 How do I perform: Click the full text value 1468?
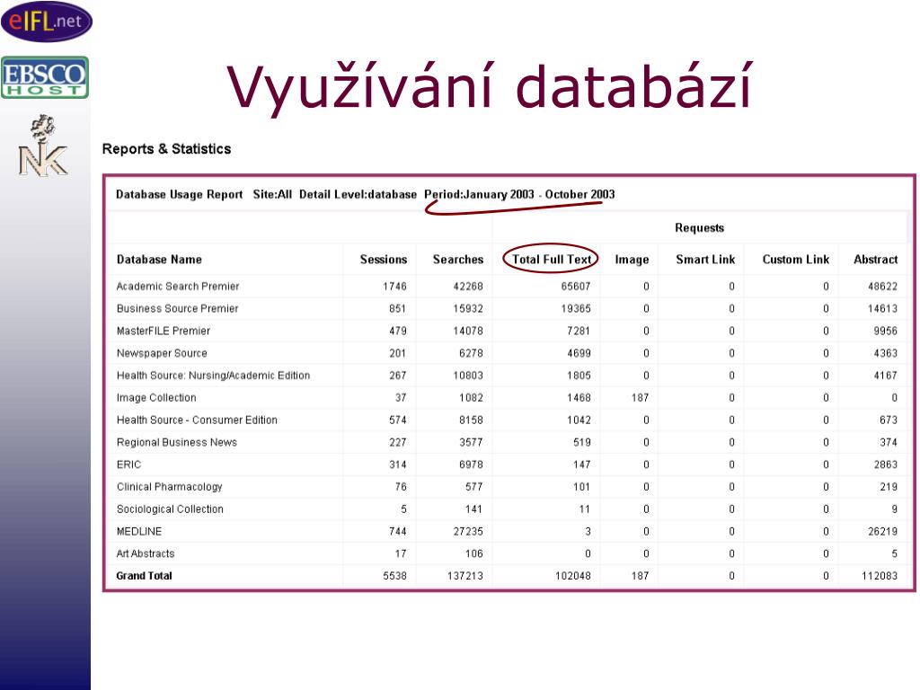coord(579,398)
